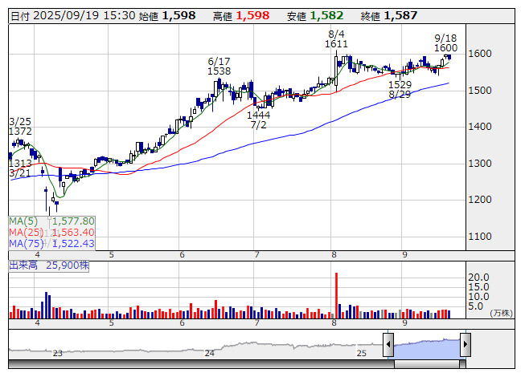The width and height of the screenshot is (525, 377).
Task: Click the 1100 price axis label
Action: pos(480,237)
